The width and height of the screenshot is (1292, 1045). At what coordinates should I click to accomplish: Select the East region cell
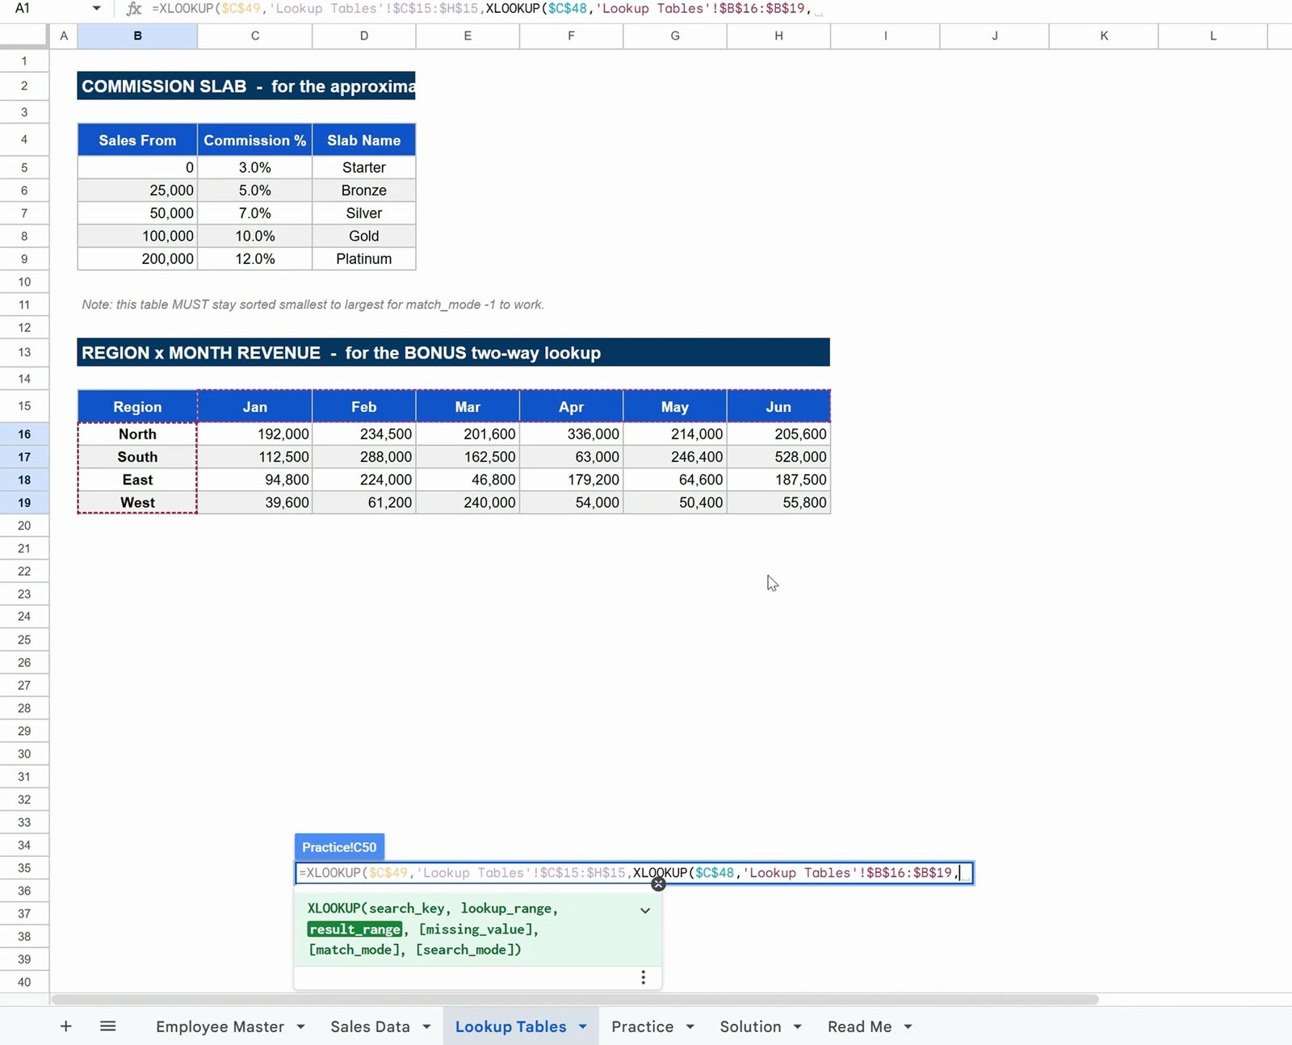click(137, 480)
